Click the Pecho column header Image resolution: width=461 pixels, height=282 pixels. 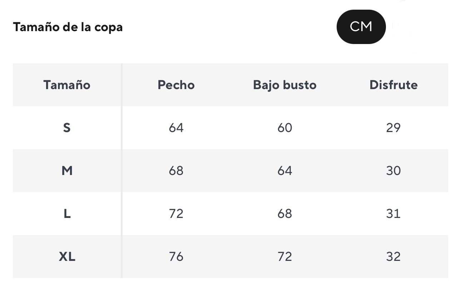click(x=176, y=85)
